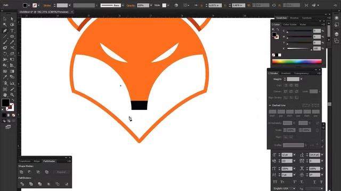
Task: Click the K slider in Color panel
Action: 299,48
